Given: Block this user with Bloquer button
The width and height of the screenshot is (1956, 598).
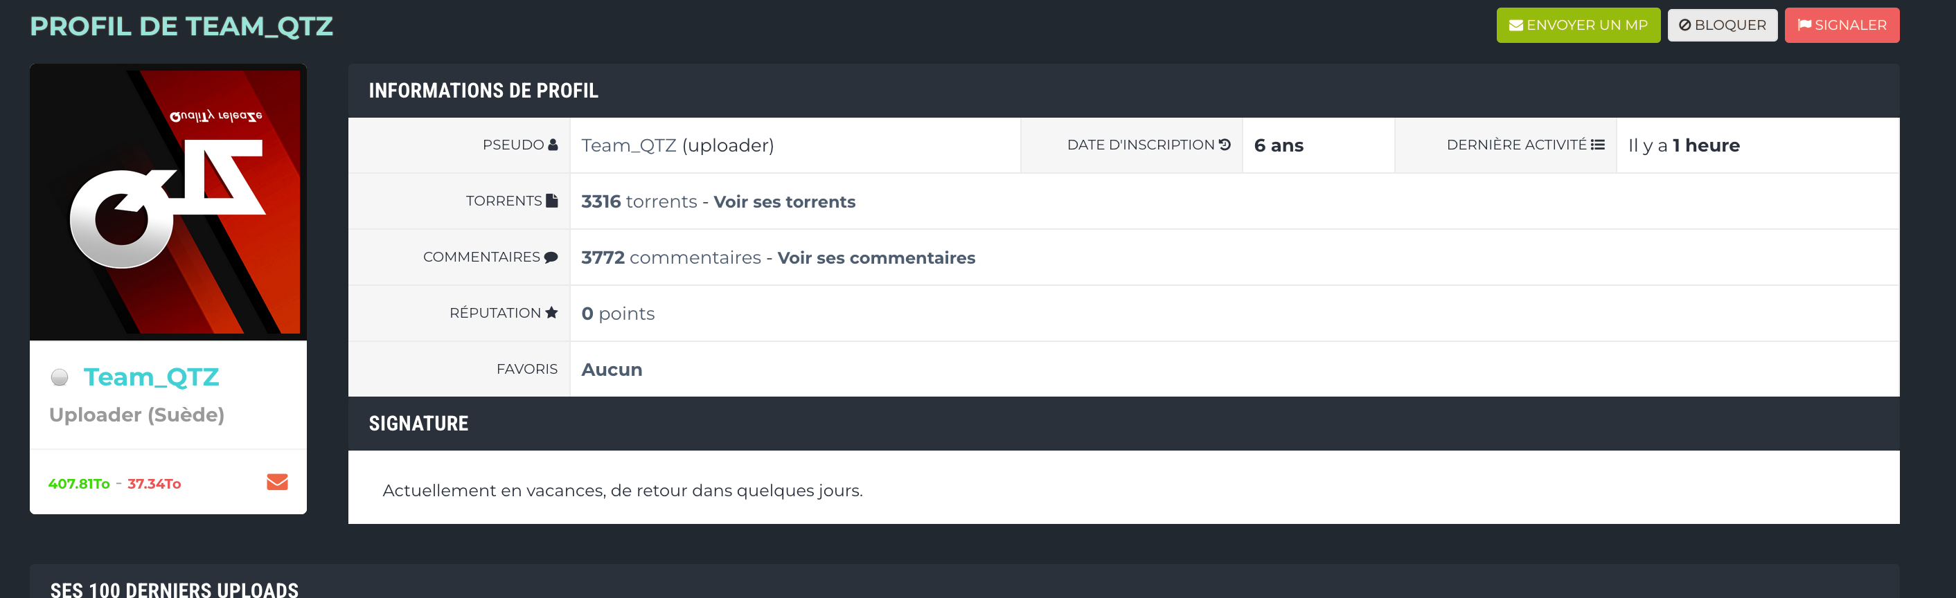Looking at the screenshot, I should click(x=1722, y=25).
